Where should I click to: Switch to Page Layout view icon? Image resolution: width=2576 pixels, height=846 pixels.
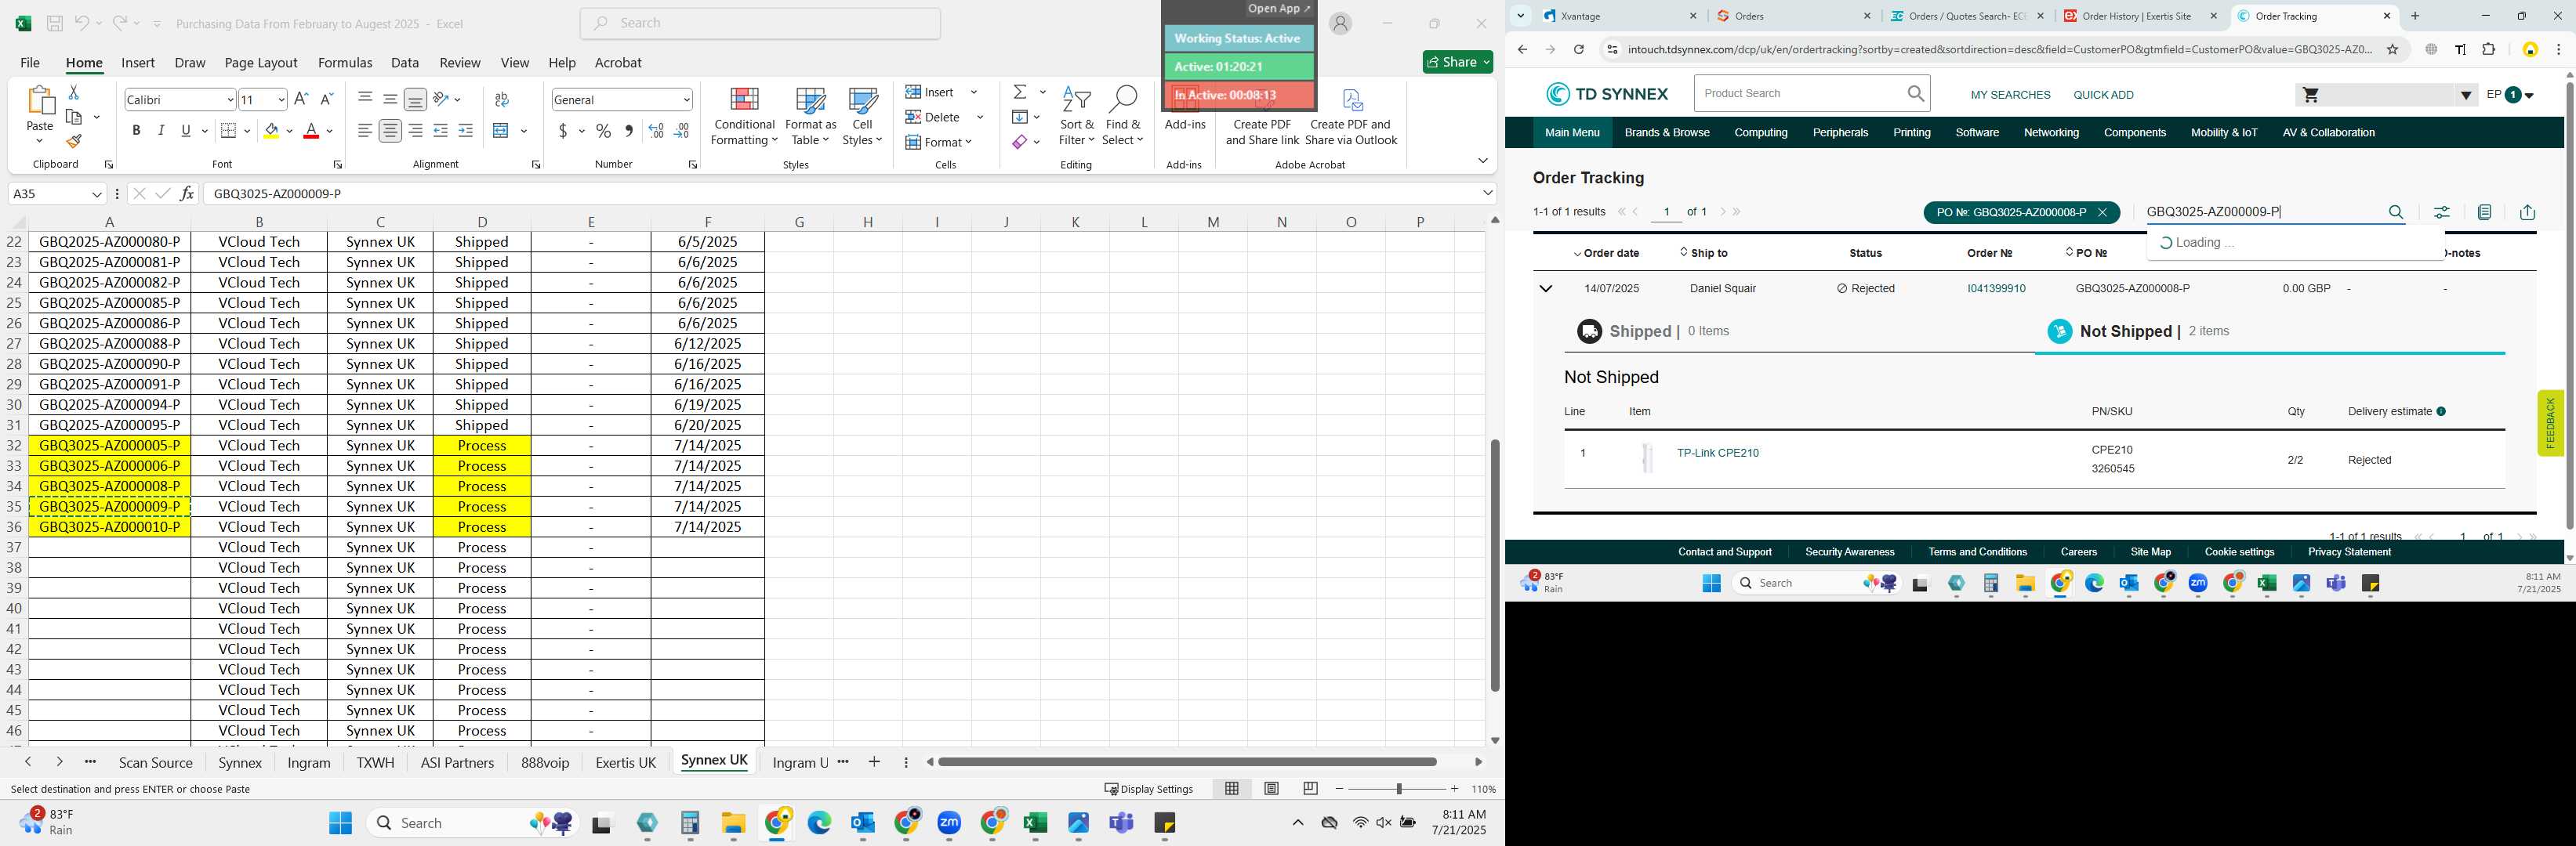coord(1271,789)
